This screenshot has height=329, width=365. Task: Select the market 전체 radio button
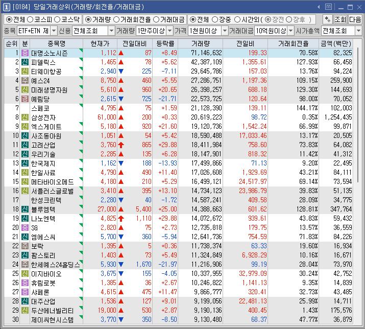pos(9,19)
